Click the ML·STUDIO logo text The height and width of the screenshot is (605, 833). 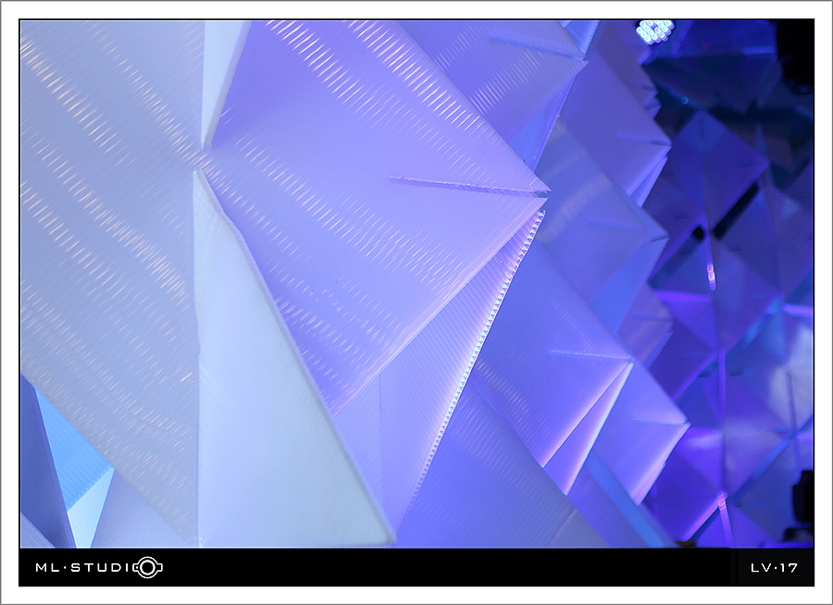point(99,567)
